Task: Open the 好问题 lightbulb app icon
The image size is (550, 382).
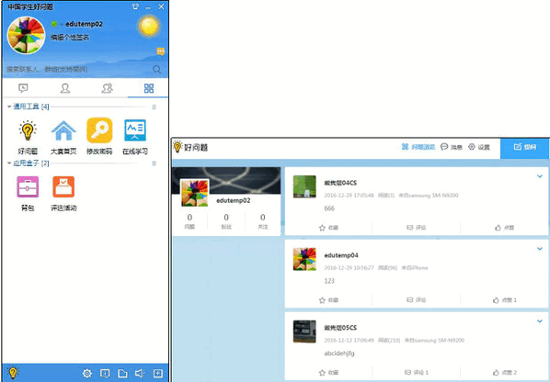Action: (28, 131)
